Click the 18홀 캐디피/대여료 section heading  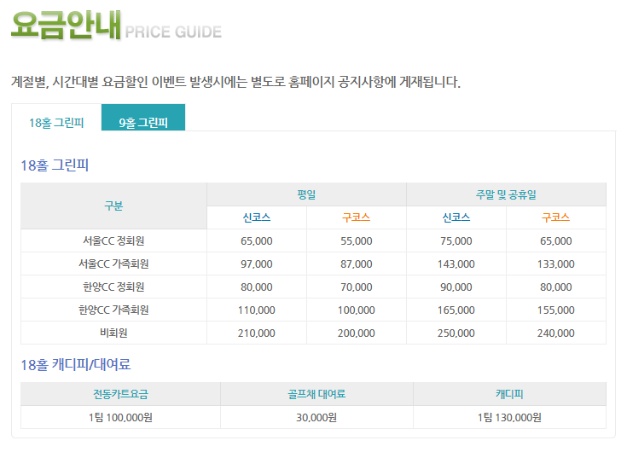click(x=76, y=365)
